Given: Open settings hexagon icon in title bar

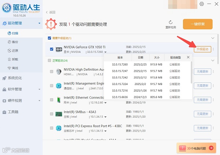Looking at the screenshot, I should click(x=202, y=4).
